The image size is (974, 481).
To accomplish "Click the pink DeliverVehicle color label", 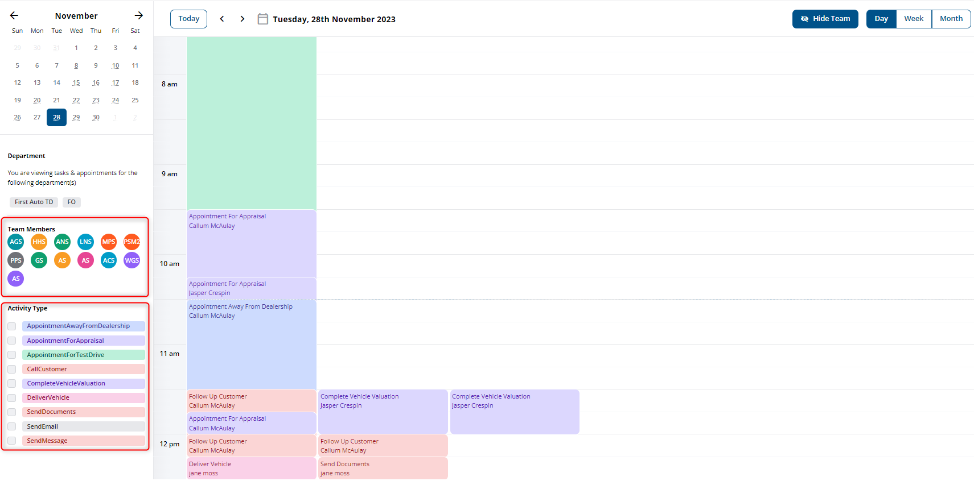I will 84,398.
